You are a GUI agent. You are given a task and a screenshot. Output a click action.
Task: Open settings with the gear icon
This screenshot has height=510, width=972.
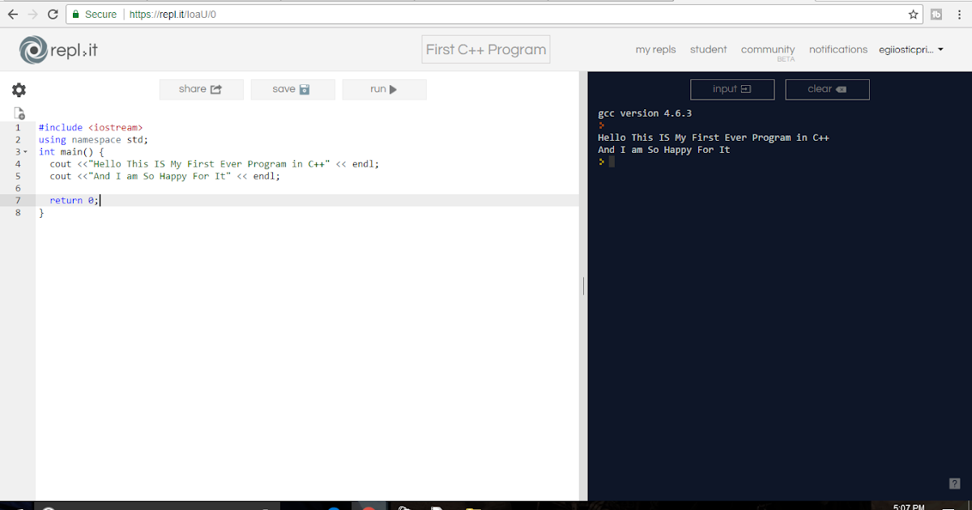pos(19,90)
